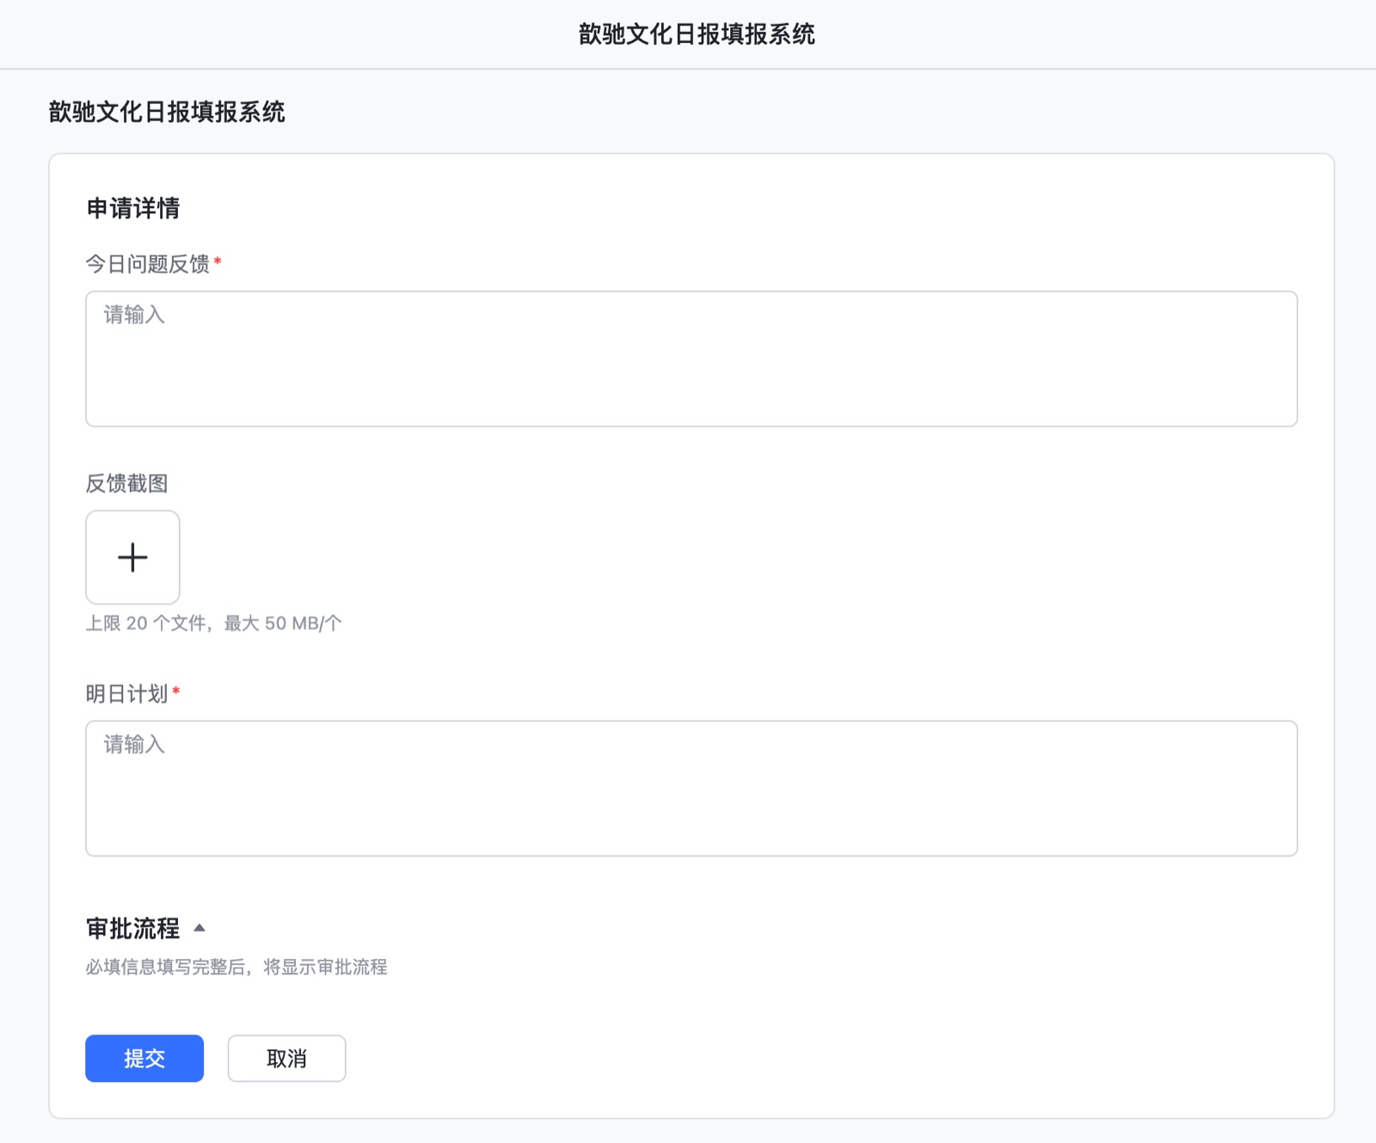Submit the form with 提交 button
This screenshot has height=1143, width=1376.
coord(144,1058)
